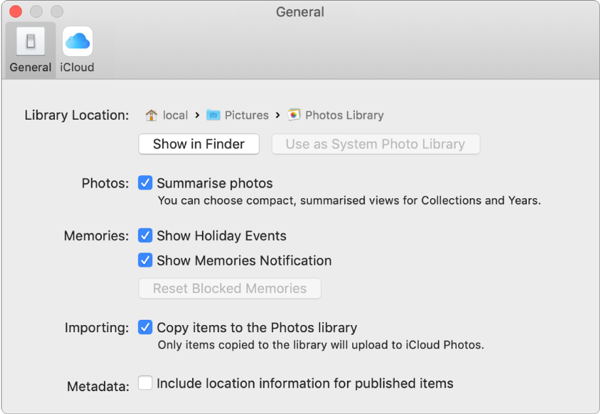Click the 'Pictures' breadcrumb text

(x=246, y=115)
